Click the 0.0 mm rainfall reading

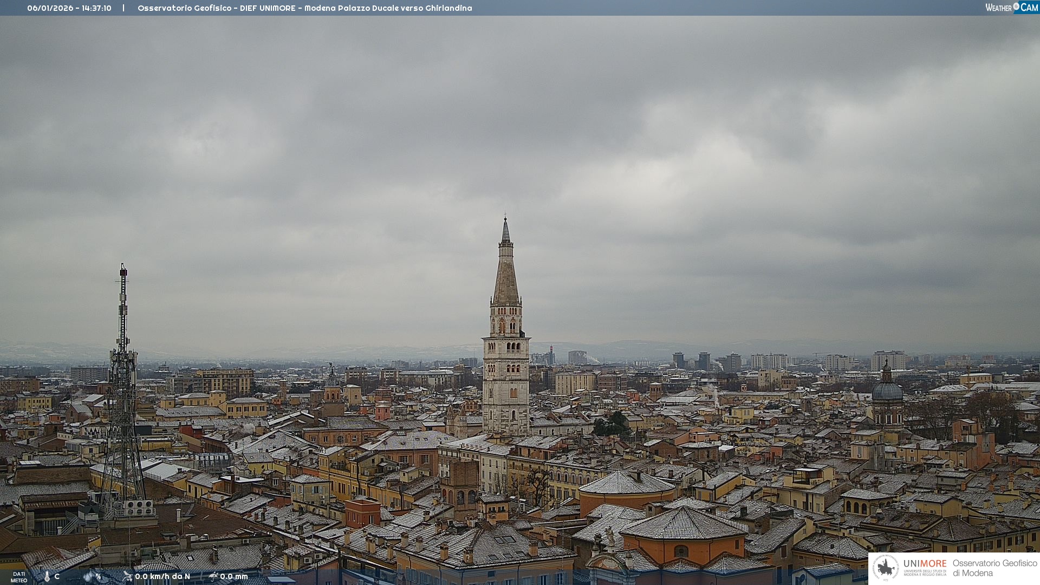pos(234,576)
